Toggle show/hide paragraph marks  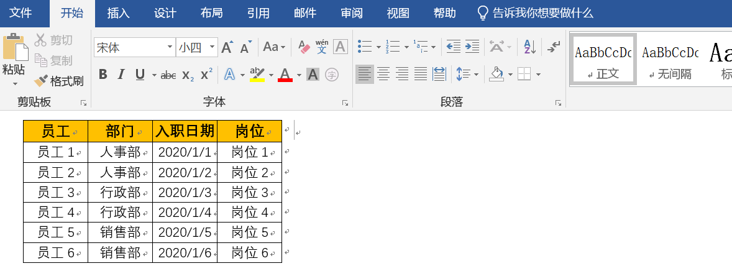tap(554, 46)
